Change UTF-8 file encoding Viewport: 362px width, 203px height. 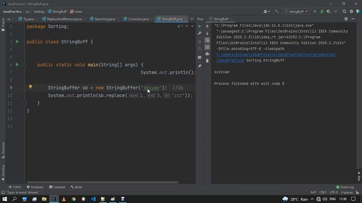pos(334,192)
